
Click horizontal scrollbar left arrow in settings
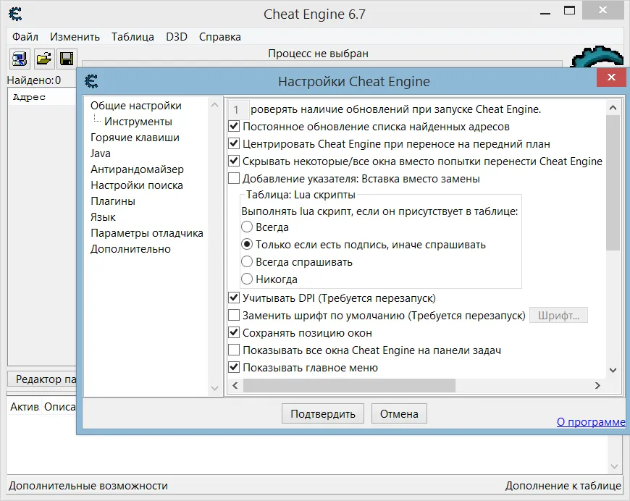pos(235,386)
